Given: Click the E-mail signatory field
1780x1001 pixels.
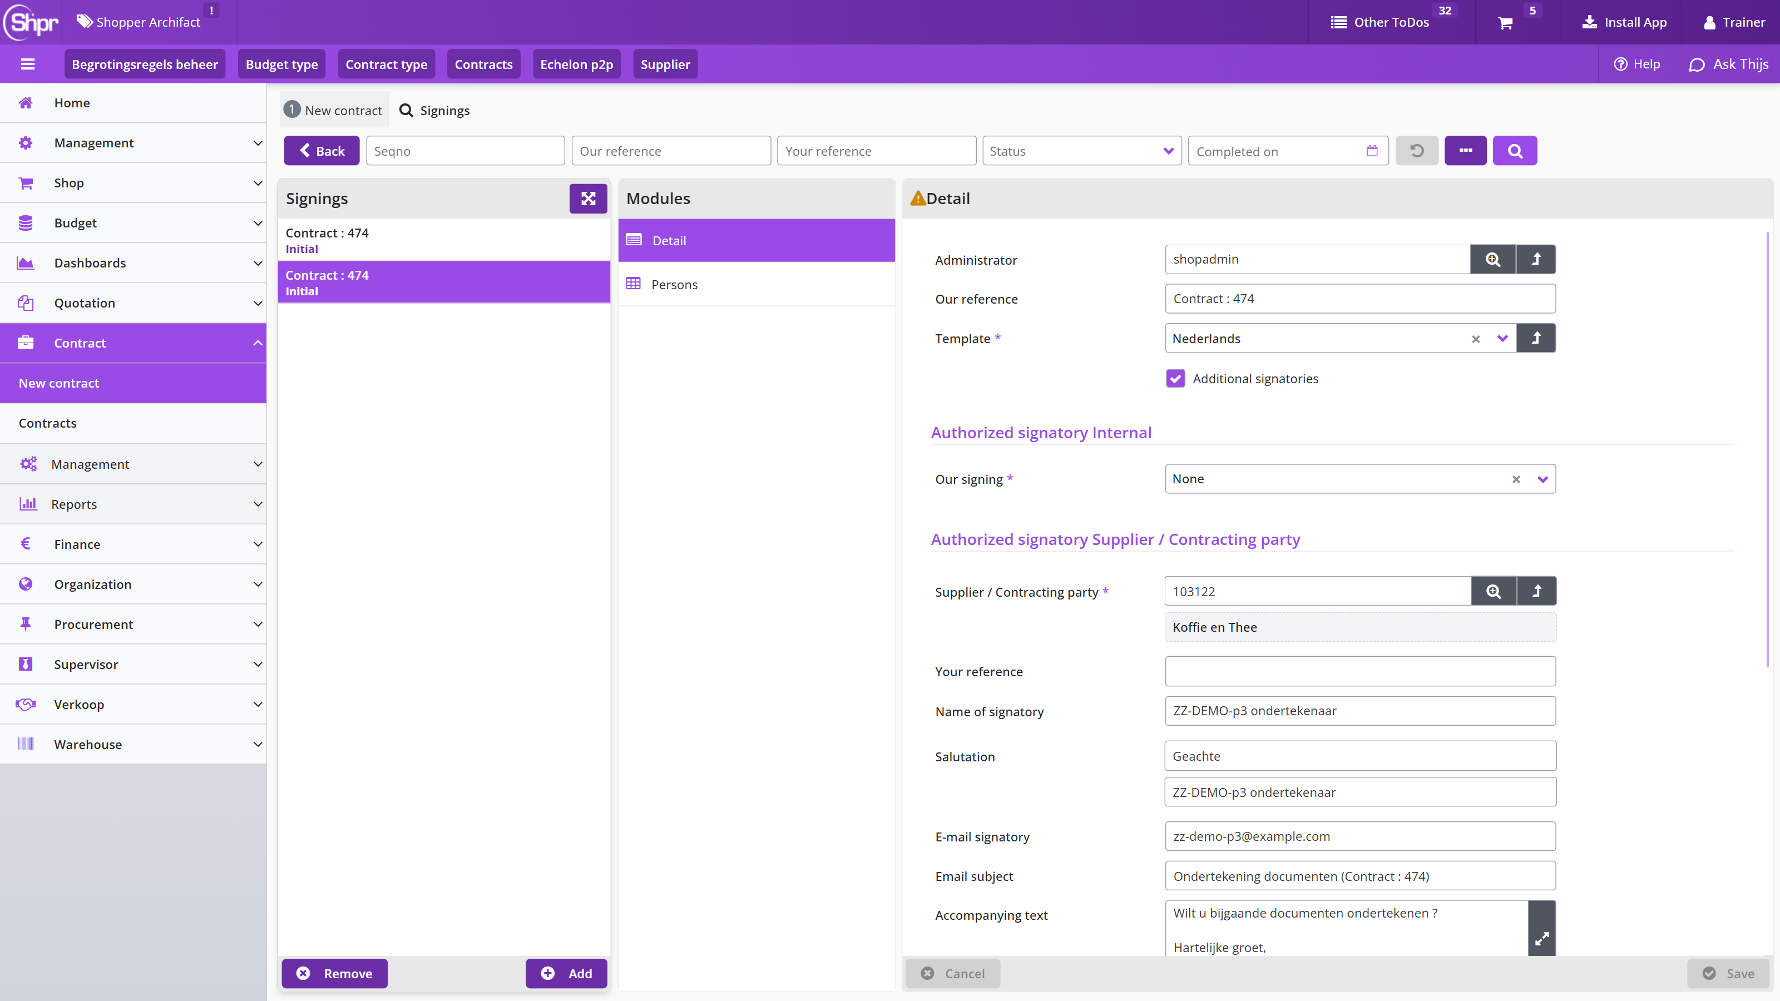Looking at the screenshot, I should [x=1360, y=836].
